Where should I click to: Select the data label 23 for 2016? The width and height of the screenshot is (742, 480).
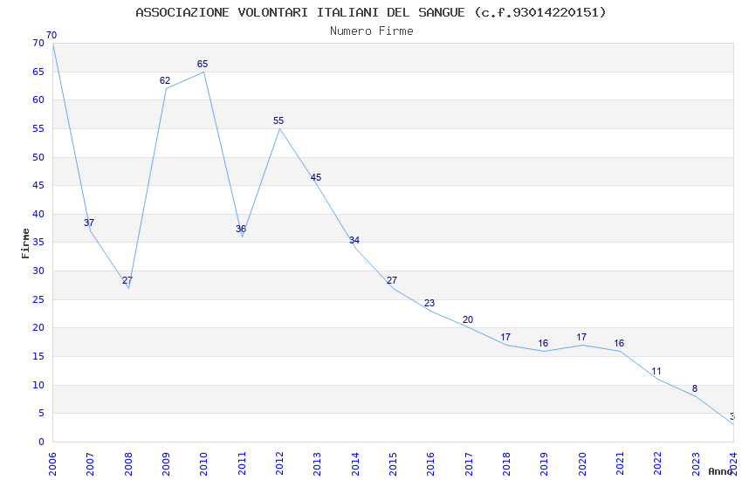coord(429,303)
